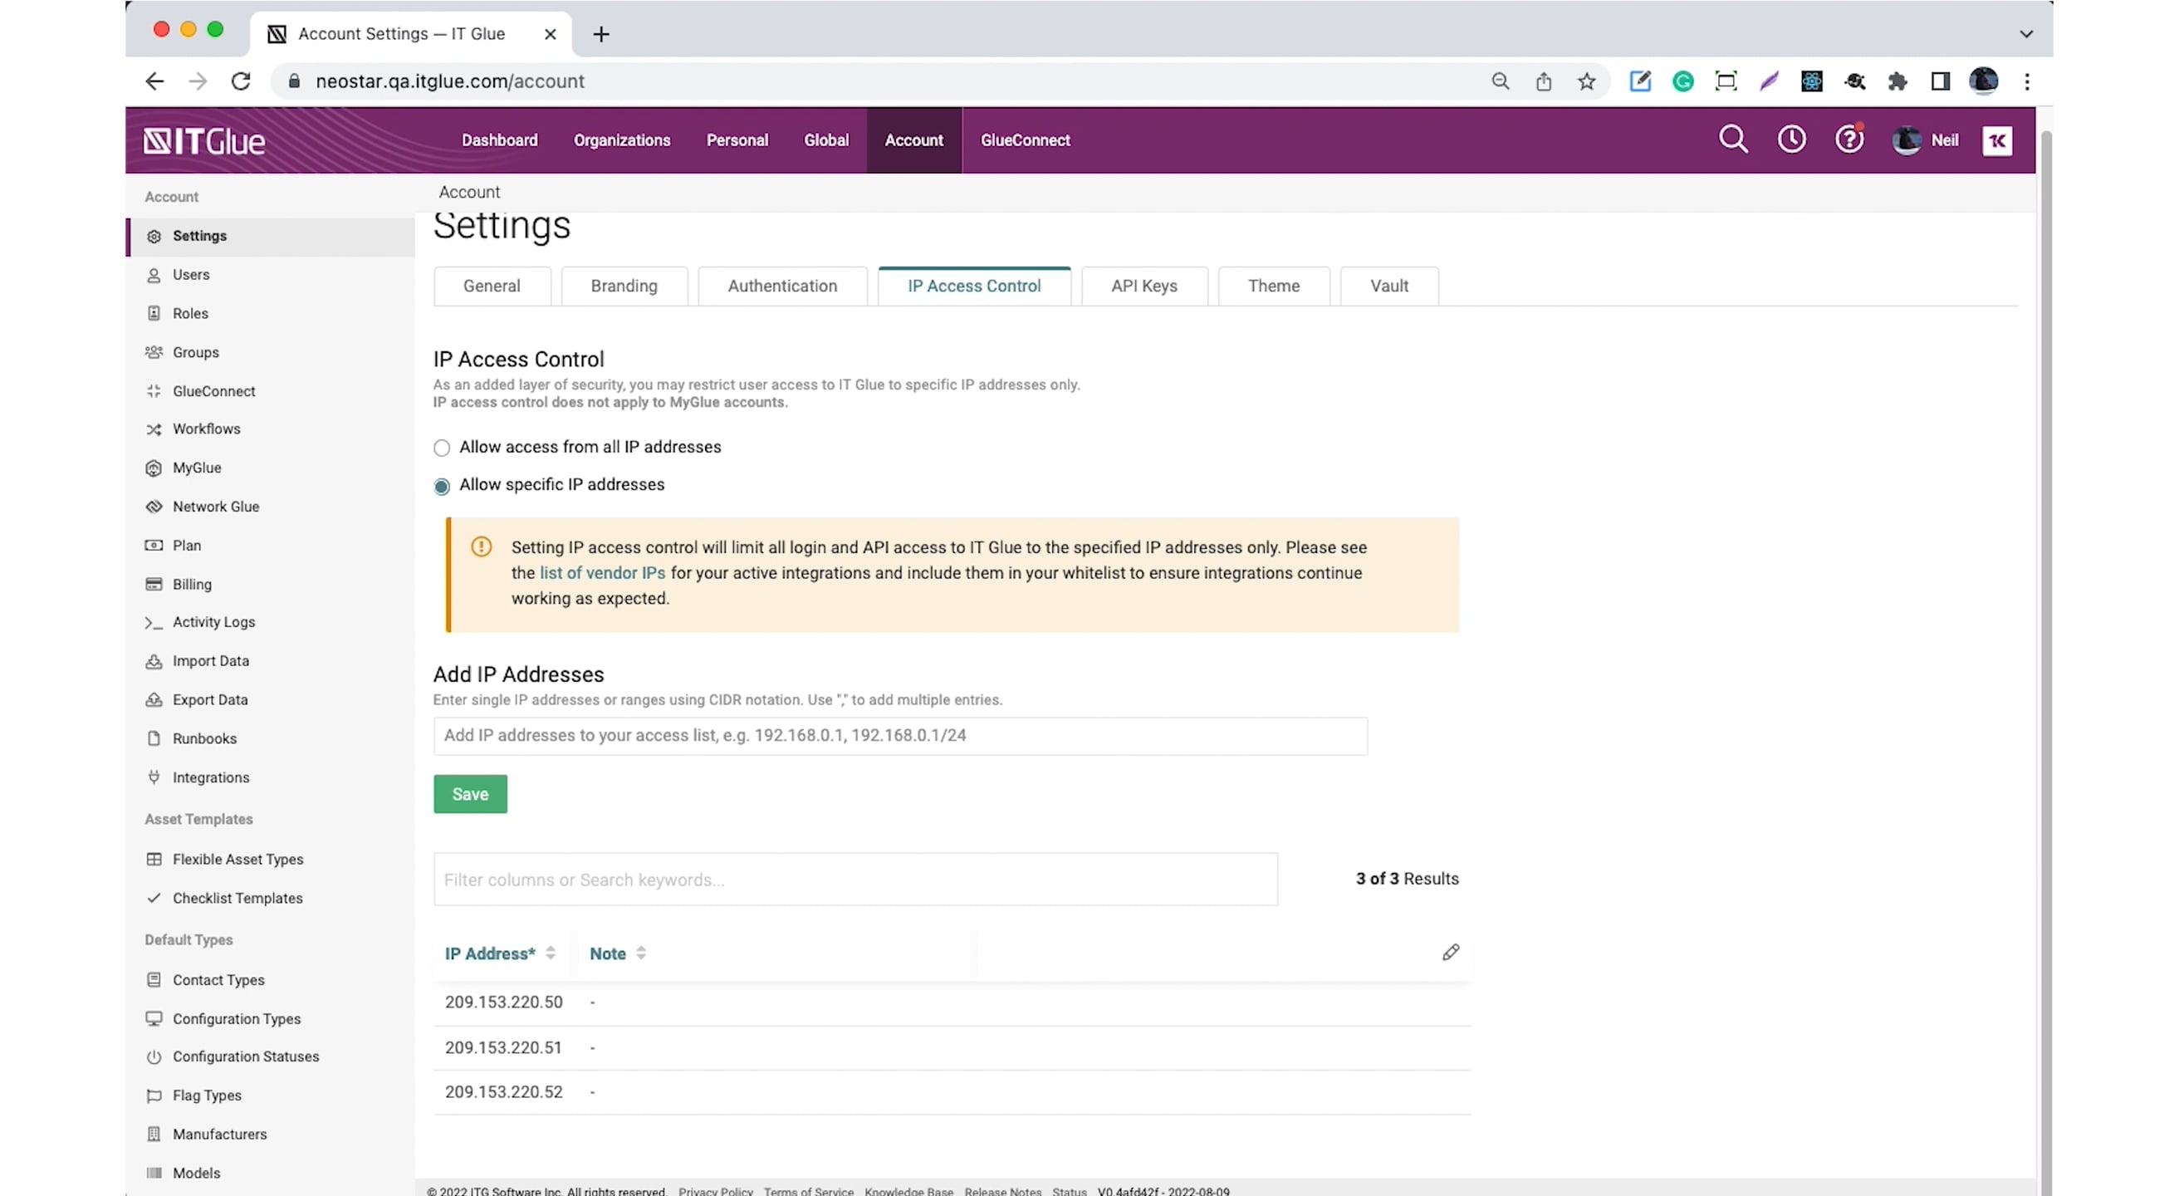Open the Vault tab
The height and width of the screenshot is (1196, 2179).
coord(1389,286)
